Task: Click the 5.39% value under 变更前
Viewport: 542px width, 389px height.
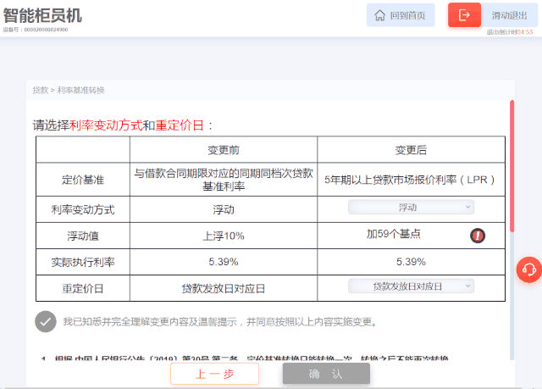Action: click(224, 262)
